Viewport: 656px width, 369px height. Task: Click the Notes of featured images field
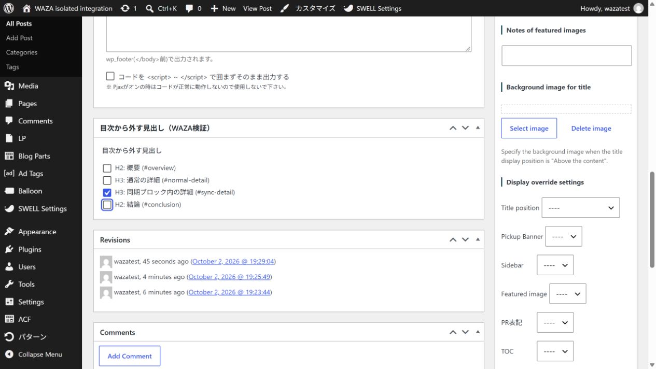click(566, 55)
